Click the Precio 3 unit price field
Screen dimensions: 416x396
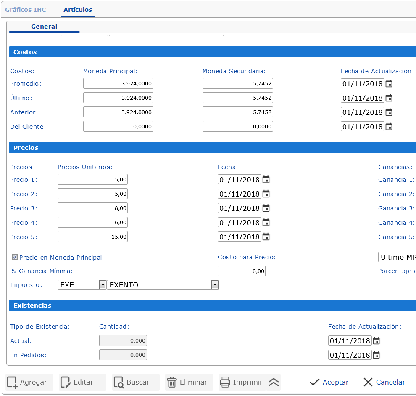(92, 208)
